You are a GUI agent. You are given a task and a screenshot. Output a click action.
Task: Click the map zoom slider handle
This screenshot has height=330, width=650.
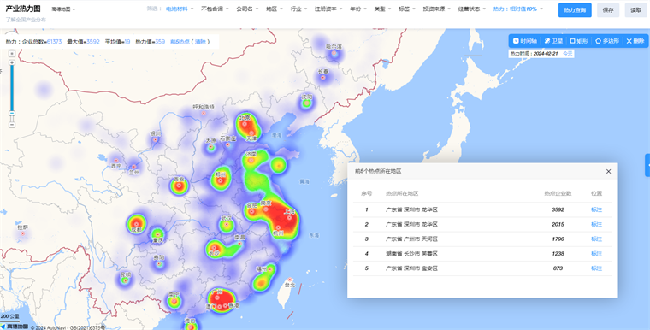[12, 113]
